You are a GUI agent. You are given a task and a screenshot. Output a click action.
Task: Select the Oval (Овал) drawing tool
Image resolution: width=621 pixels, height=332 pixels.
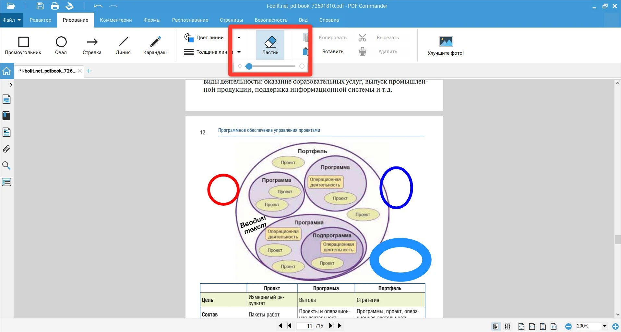pyautogui.click(x=61, y=45)
